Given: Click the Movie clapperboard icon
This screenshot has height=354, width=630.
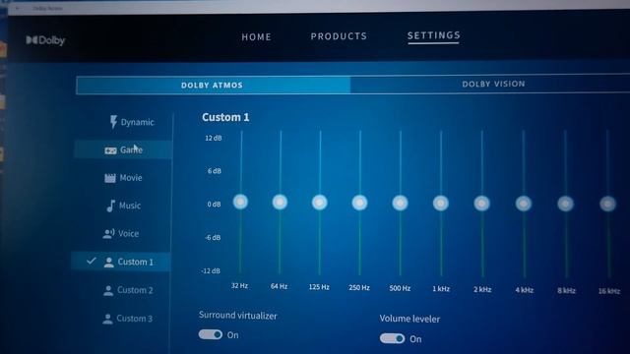Looking at the screenshot, I should tap(110, 178).
